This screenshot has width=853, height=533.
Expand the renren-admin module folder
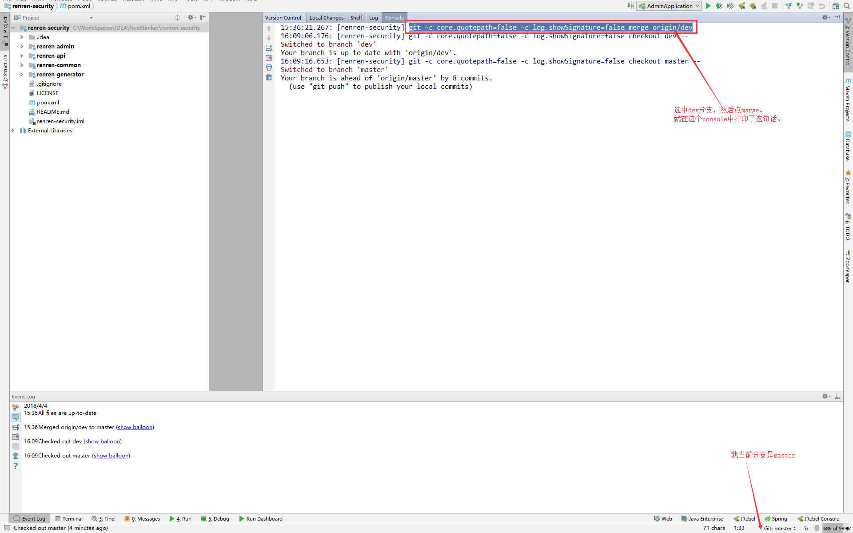(22, 46)
